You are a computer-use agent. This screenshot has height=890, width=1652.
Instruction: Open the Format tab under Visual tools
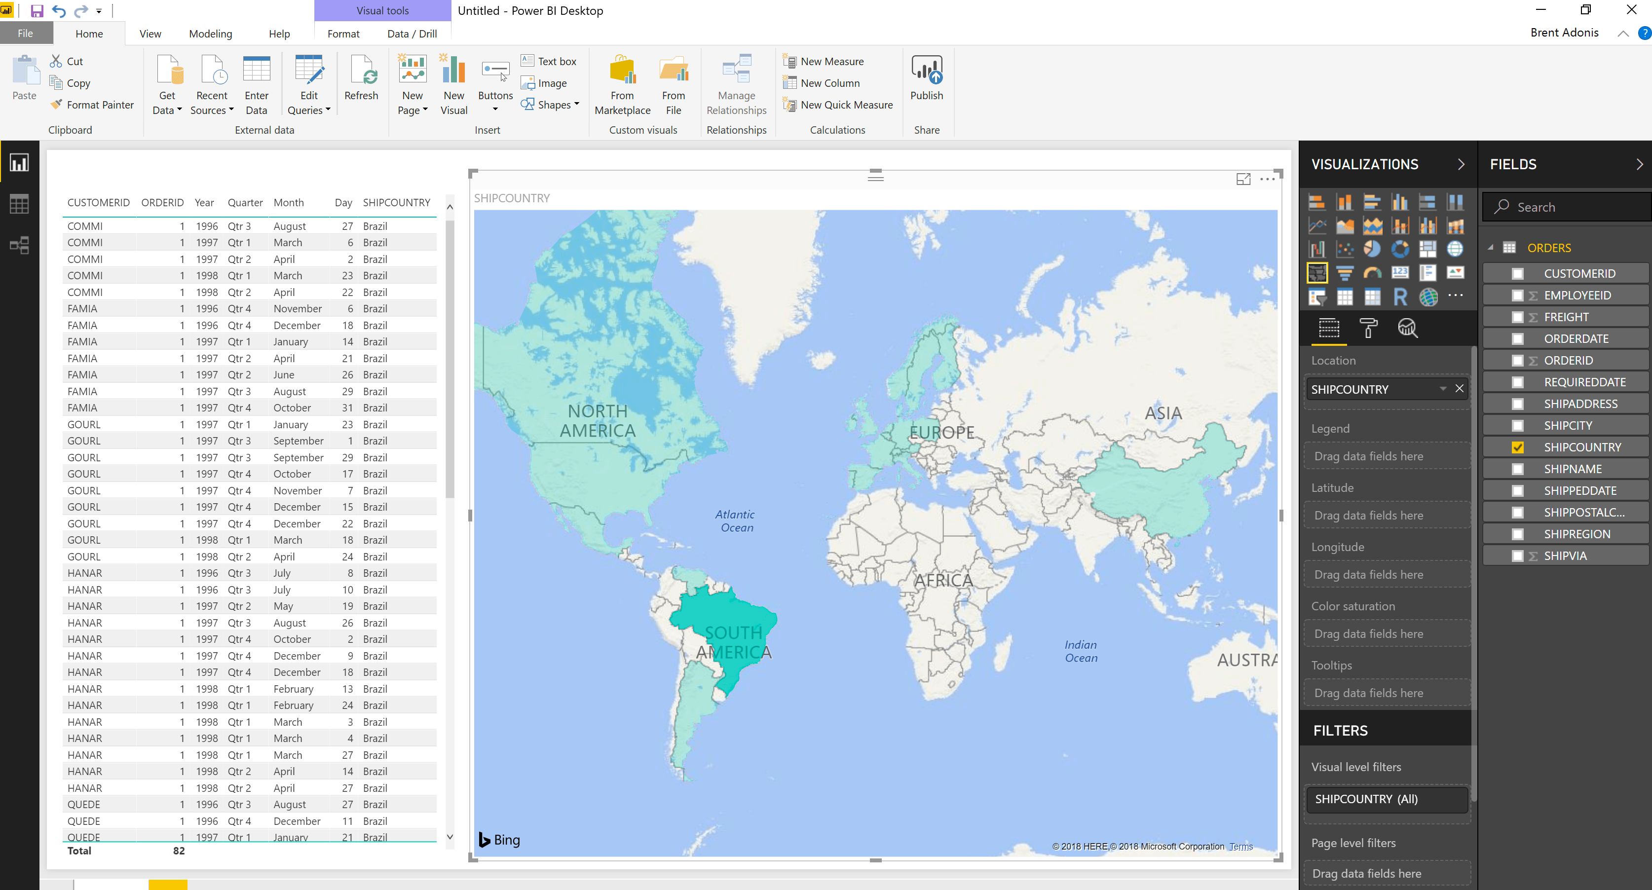click(343, 34)
